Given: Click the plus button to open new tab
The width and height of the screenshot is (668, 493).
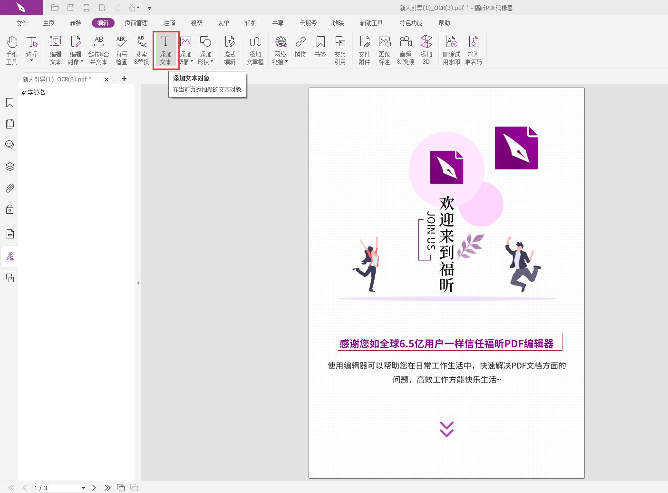Looking at the screenshot, I should pyautogui.click(x=124, y=79).
